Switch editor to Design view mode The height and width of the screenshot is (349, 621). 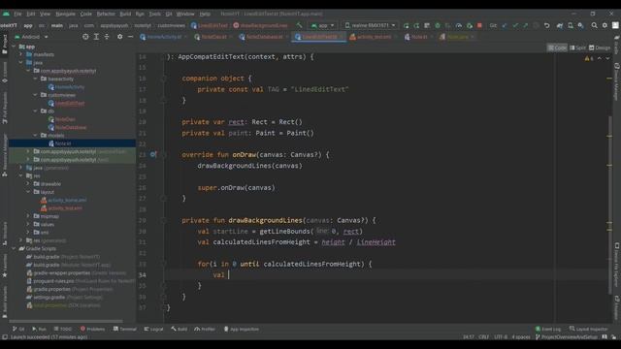pyautogui.click(x=600, y=48)
